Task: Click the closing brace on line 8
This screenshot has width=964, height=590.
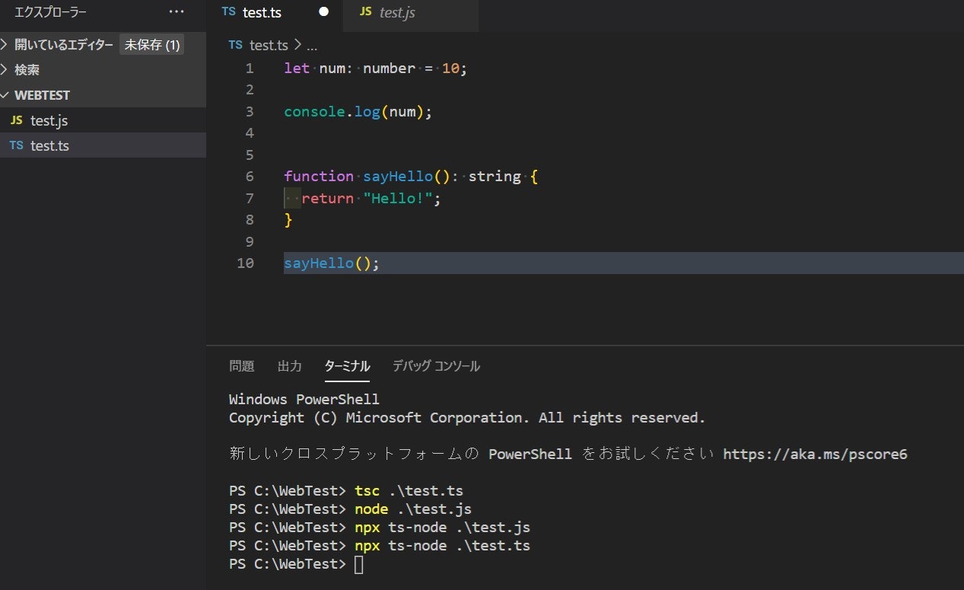Action: click(288, 220)
